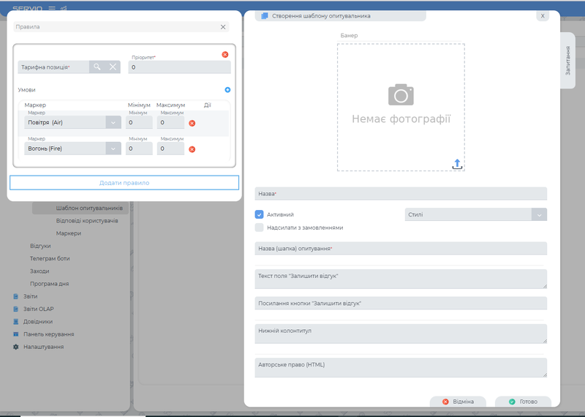Open Телеграм боти menu item

coord(50,258)
